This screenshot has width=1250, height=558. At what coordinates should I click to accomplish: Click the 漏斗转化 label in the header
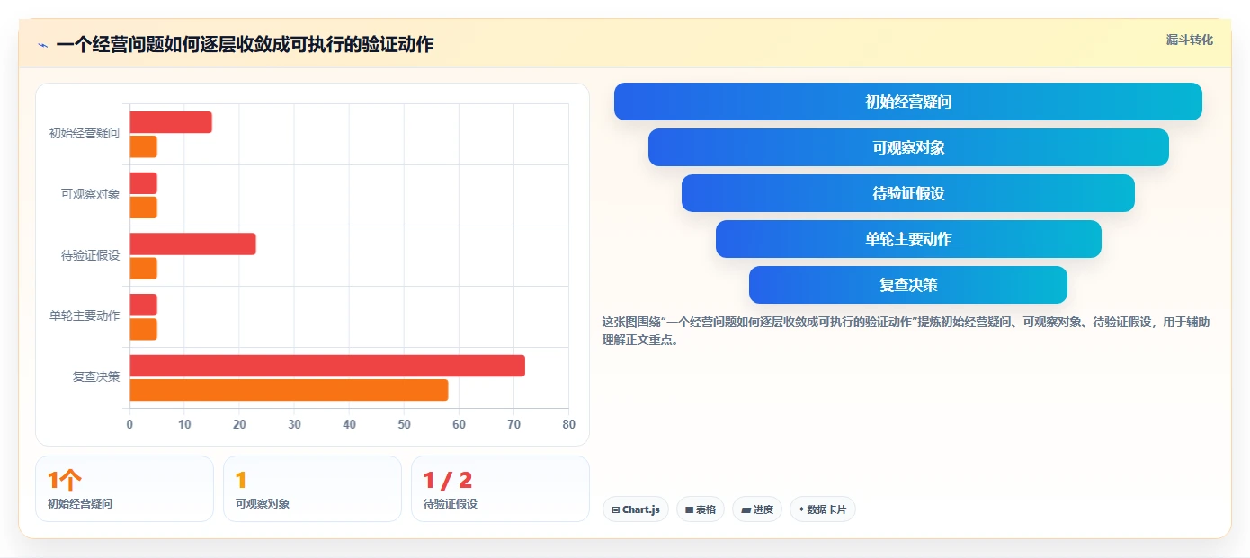tap(1190, 40)
